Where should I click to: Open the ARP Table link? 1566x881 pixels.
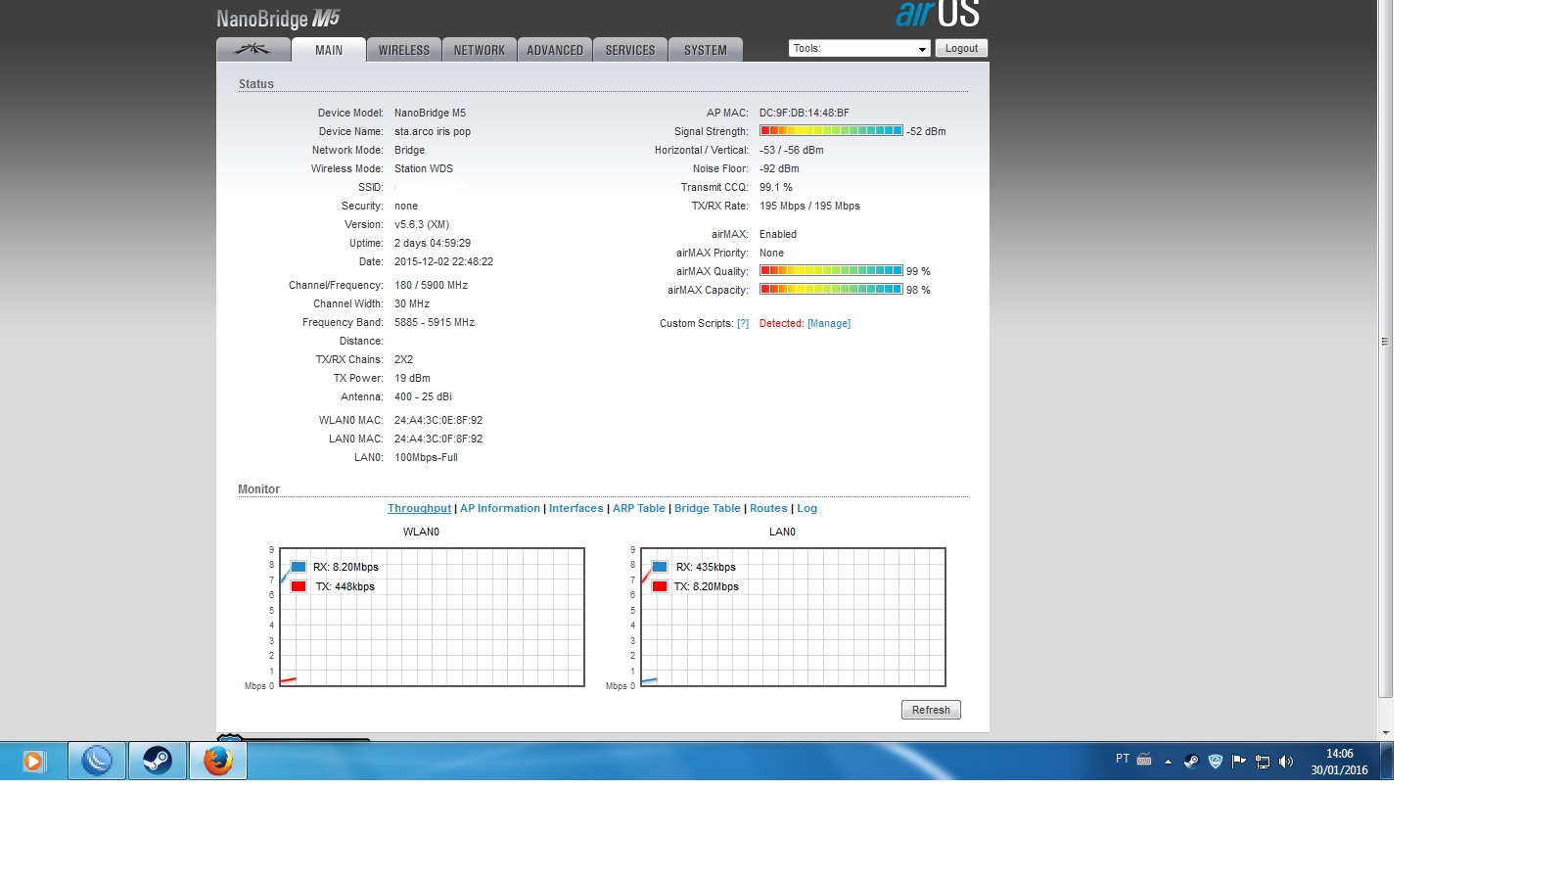[x=639, y=509]
